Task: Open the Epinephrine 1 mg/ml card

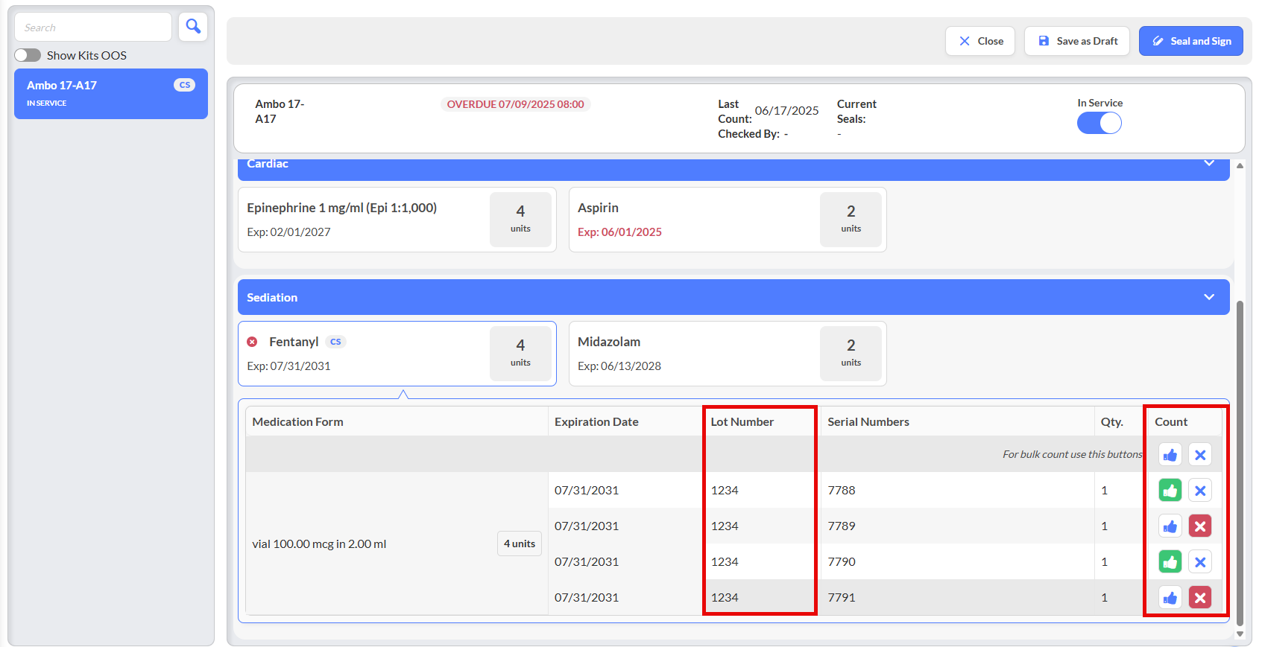Action: (x=397, y=220)
